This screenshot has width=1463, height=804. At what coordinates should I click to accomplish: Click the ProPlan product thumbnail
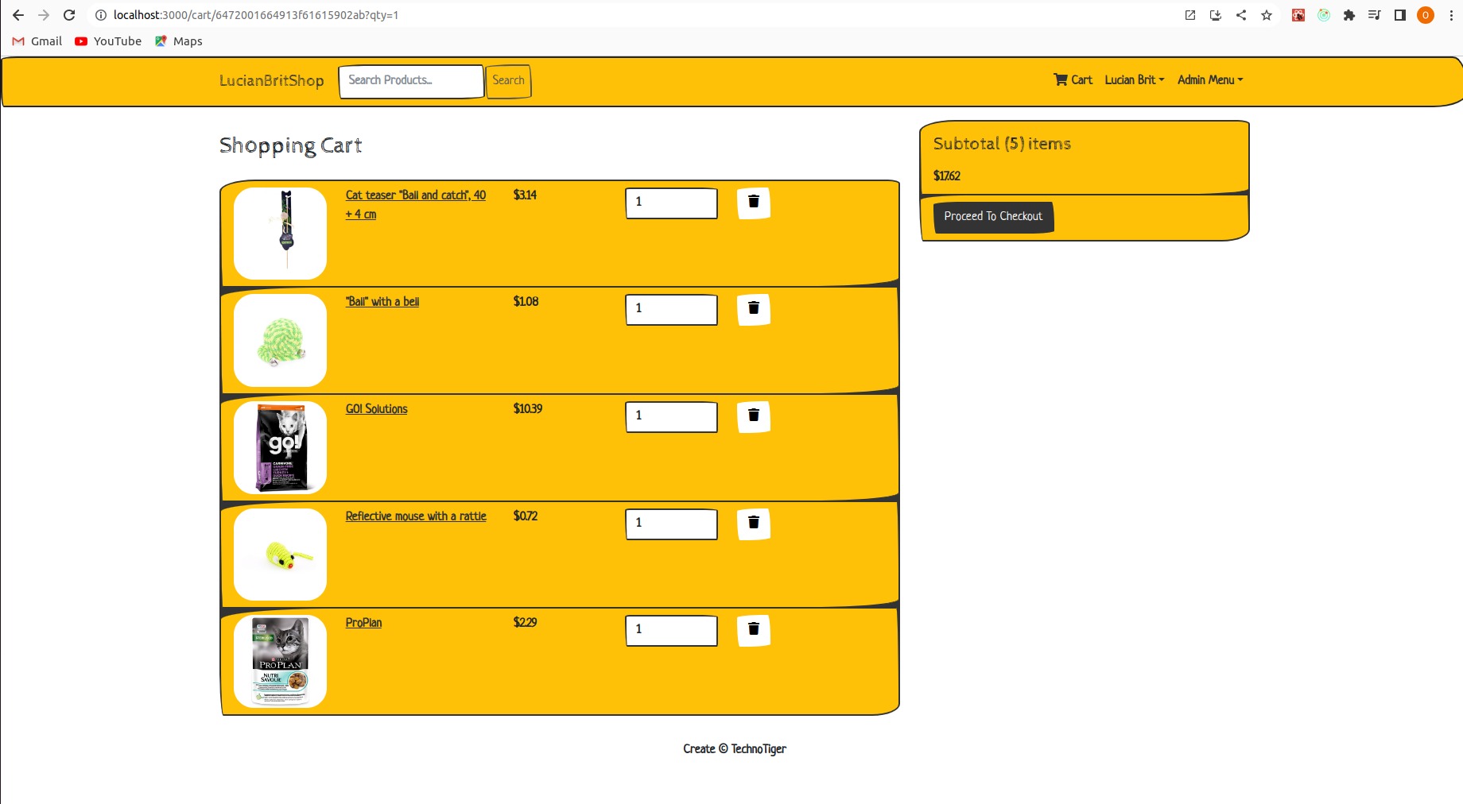pyautogui.click(x=280, y=661)
